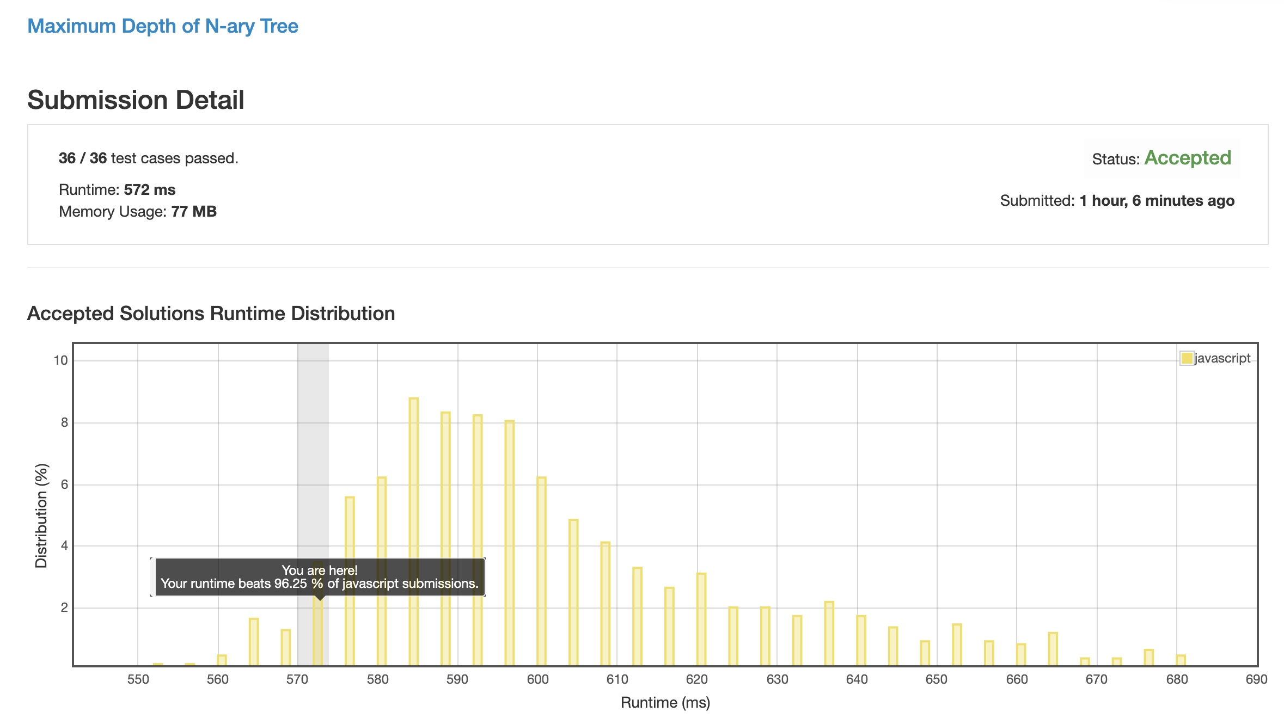
Task: Click the bar near 564 ms
Action: [254, 642]
